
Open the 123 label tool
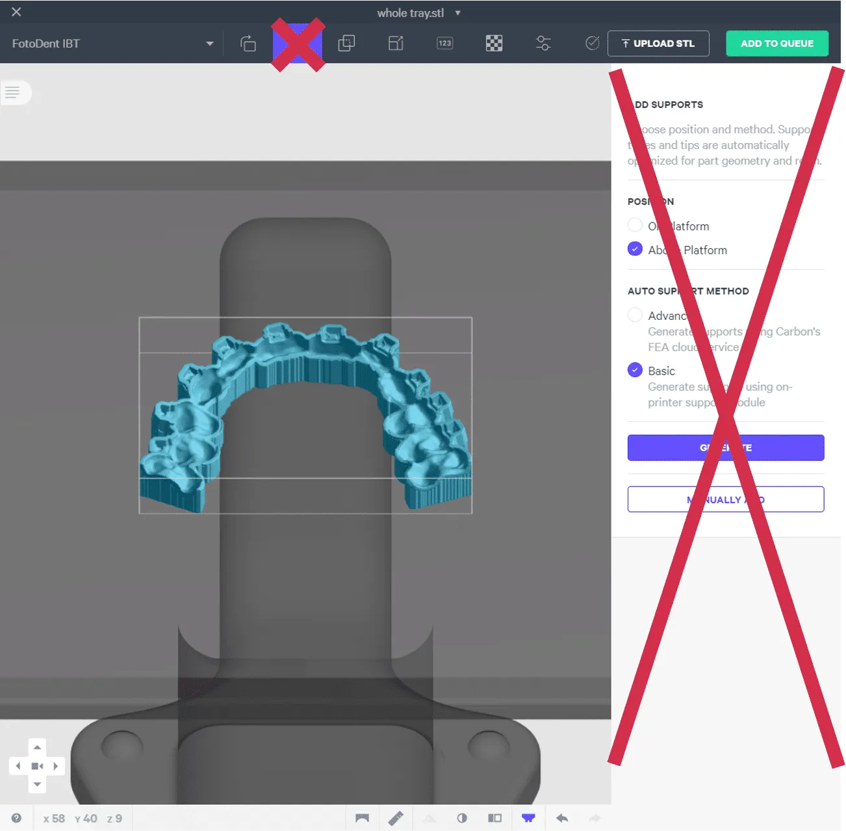[x=445, y=44]
